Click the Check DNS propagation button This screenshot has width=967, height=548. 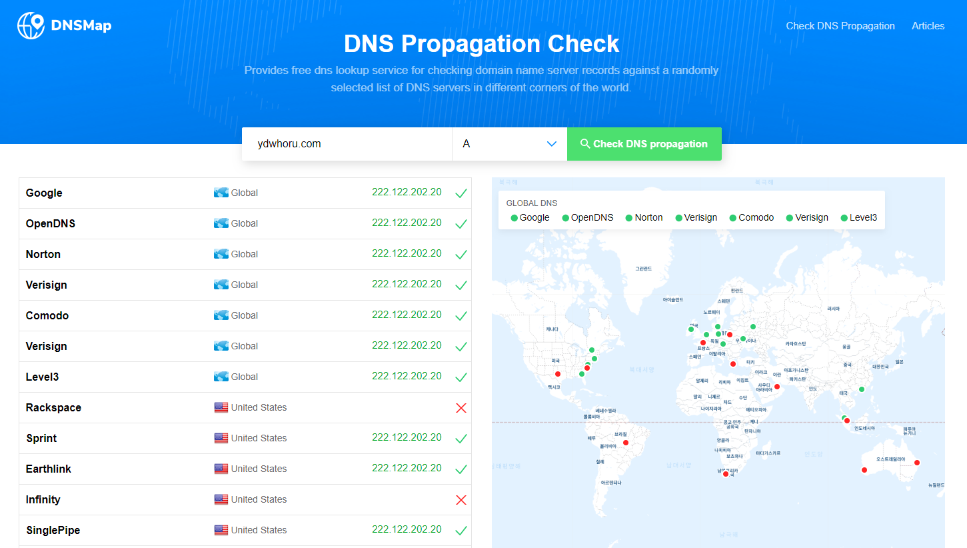pyautogui.click(x=644, y=144)
